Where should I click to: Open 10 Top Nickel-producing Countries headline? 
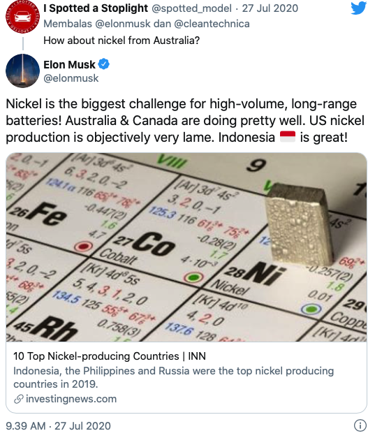click(x=110, y=356)
